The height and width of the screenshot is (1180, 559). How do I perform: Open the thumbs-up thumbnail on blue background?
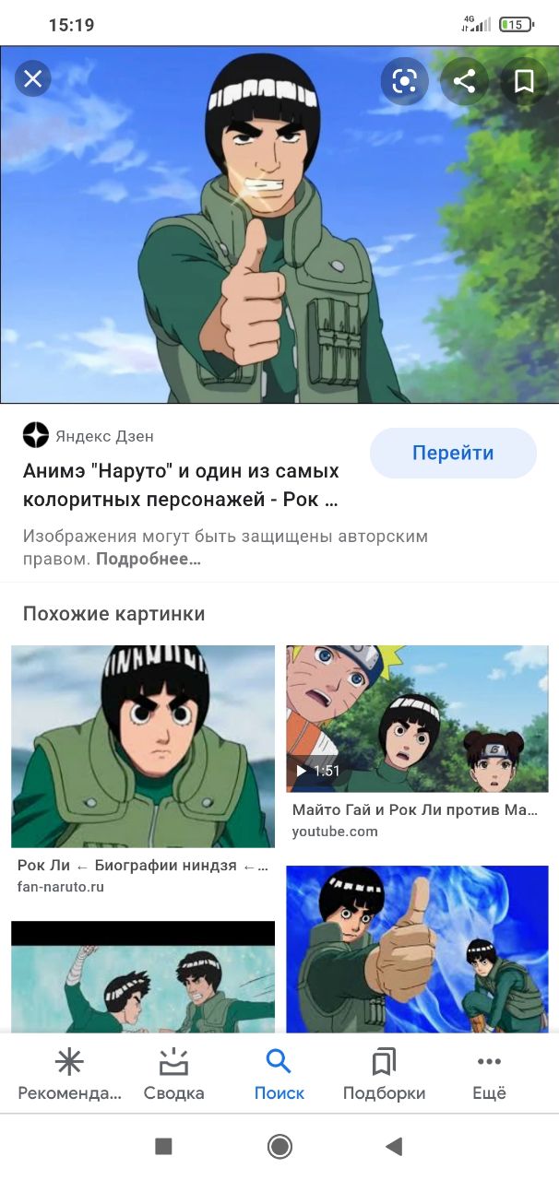coord(417,949)
